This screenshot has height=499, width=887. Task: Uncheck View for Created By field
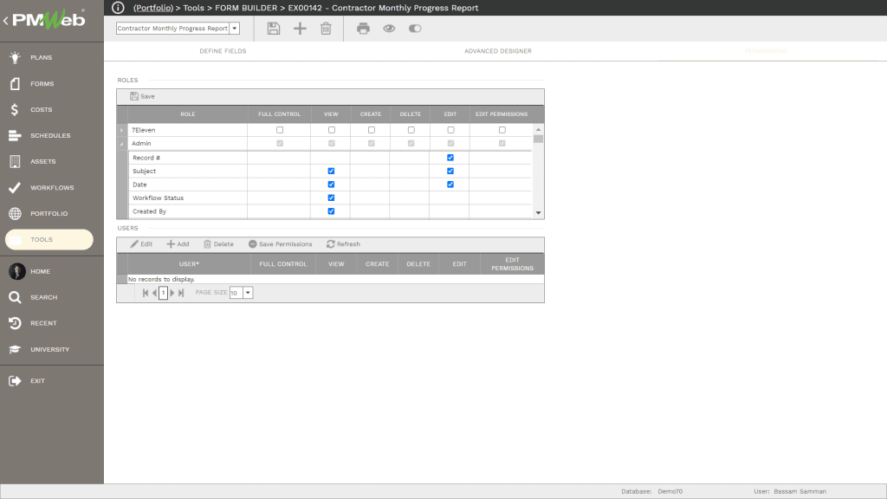click(x=331, y=211)
